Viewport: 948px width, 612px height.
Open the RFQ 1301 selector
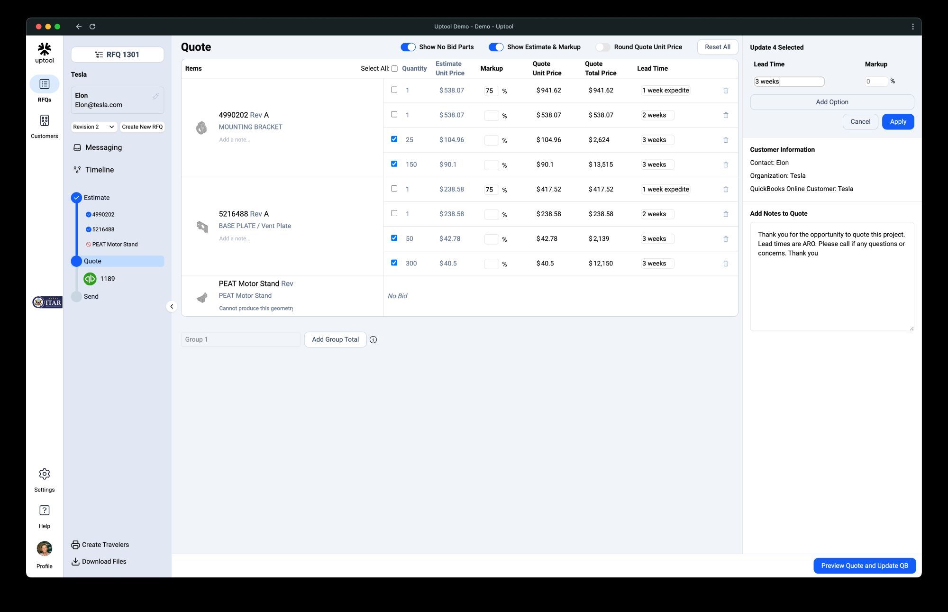pos(118,55)
